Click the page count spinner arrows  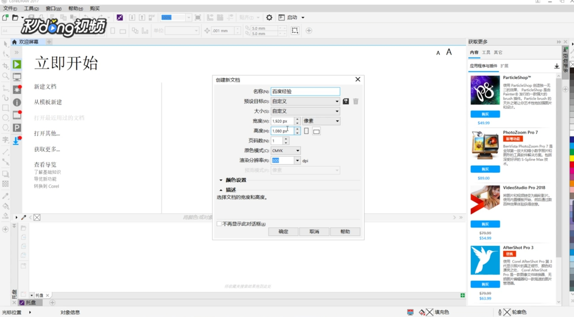286,141
